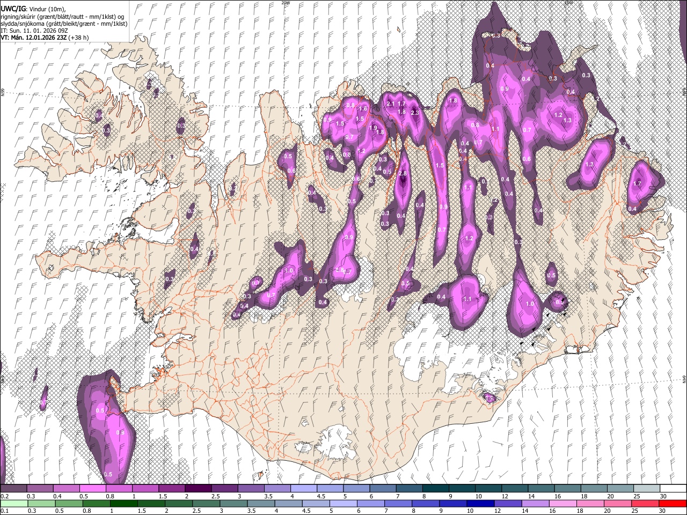This screenshot has width=687, height=515.
Task: Click the "3.5" label under the upper legend bar
Action: coord(268,496)
